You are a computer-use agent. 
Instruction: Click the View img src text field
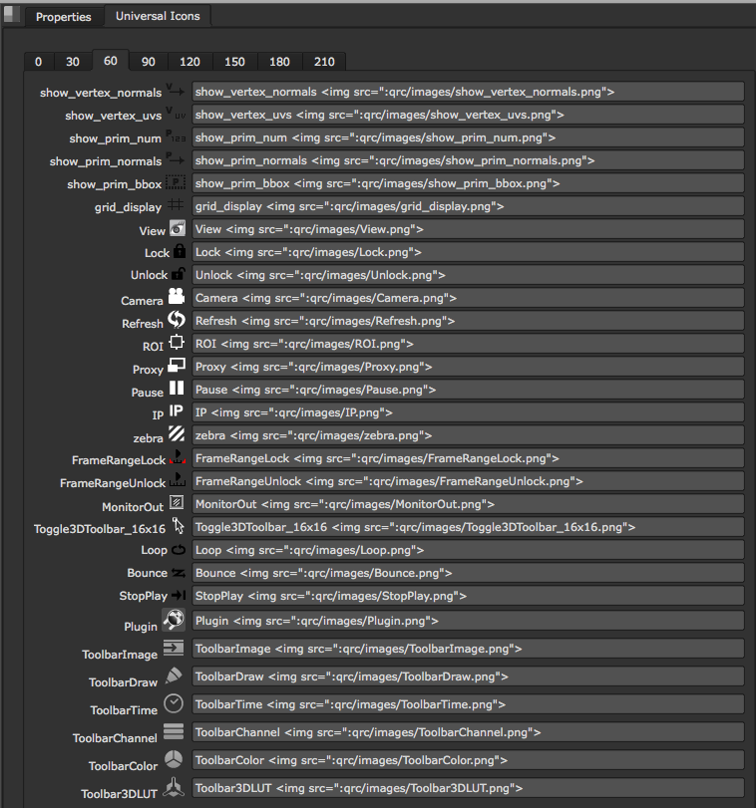[468, 229]
